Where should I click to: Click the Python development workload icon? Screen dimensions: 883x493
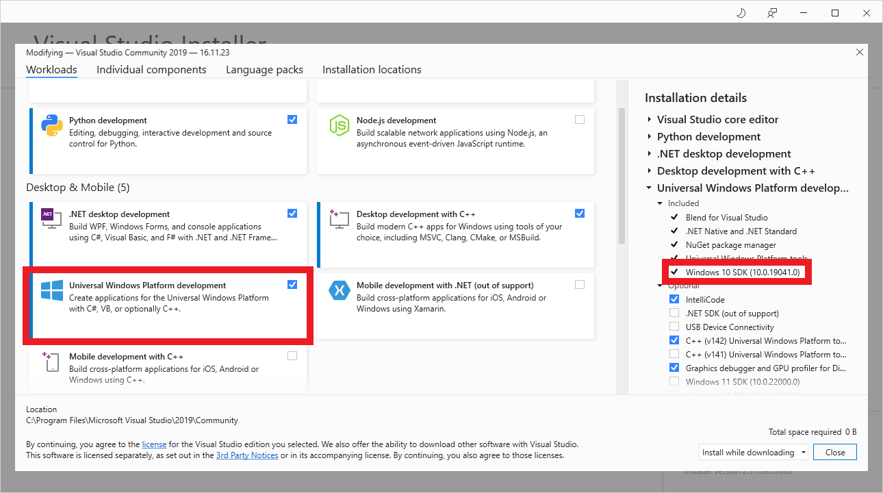point(52,127)
